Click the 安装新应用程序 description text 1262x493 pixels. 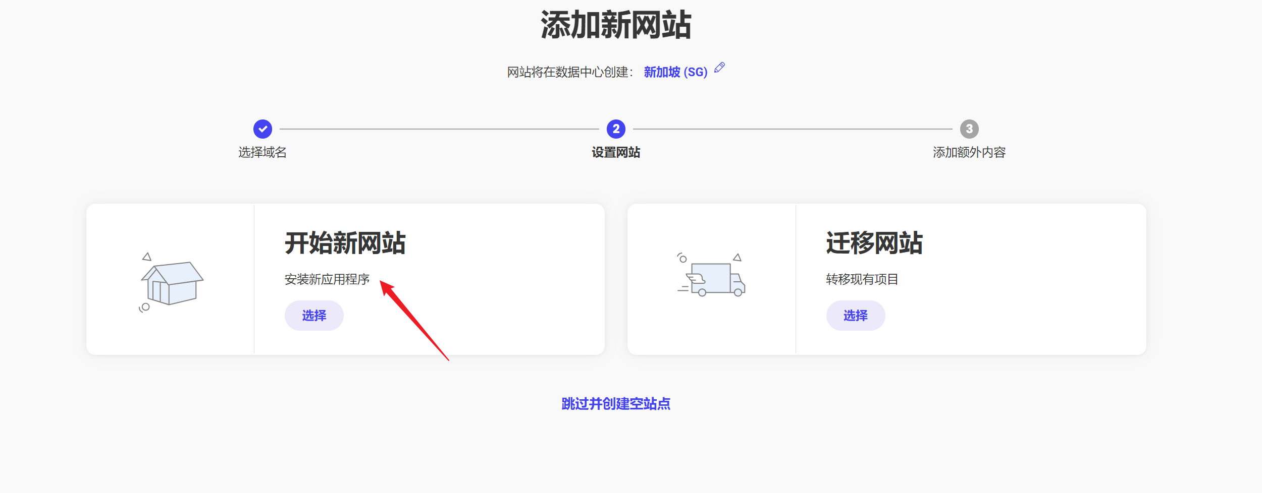coord(327,279)
